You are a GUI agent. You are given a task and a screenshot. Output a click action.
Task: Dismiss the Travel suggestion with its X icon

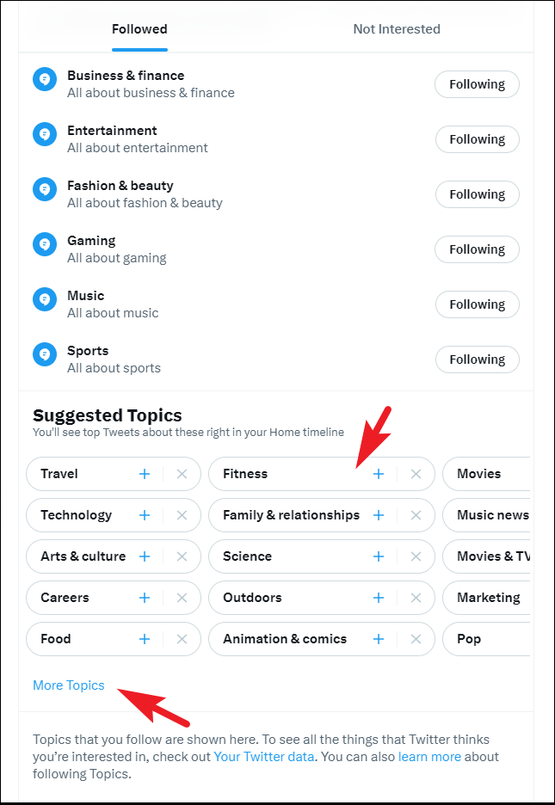click(182, 474)
